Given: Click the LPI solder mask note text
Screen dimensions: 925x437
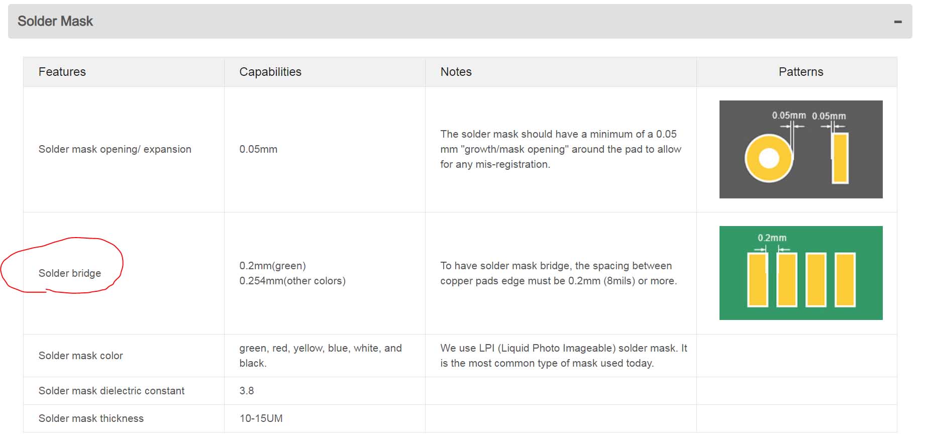Looking at the screenshot, I should click(x=563, y=356).
